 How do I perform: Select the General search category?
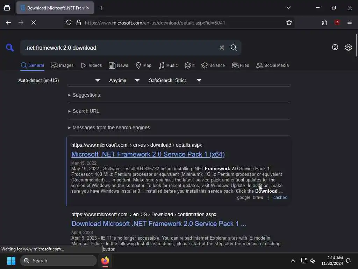(32, 65)
